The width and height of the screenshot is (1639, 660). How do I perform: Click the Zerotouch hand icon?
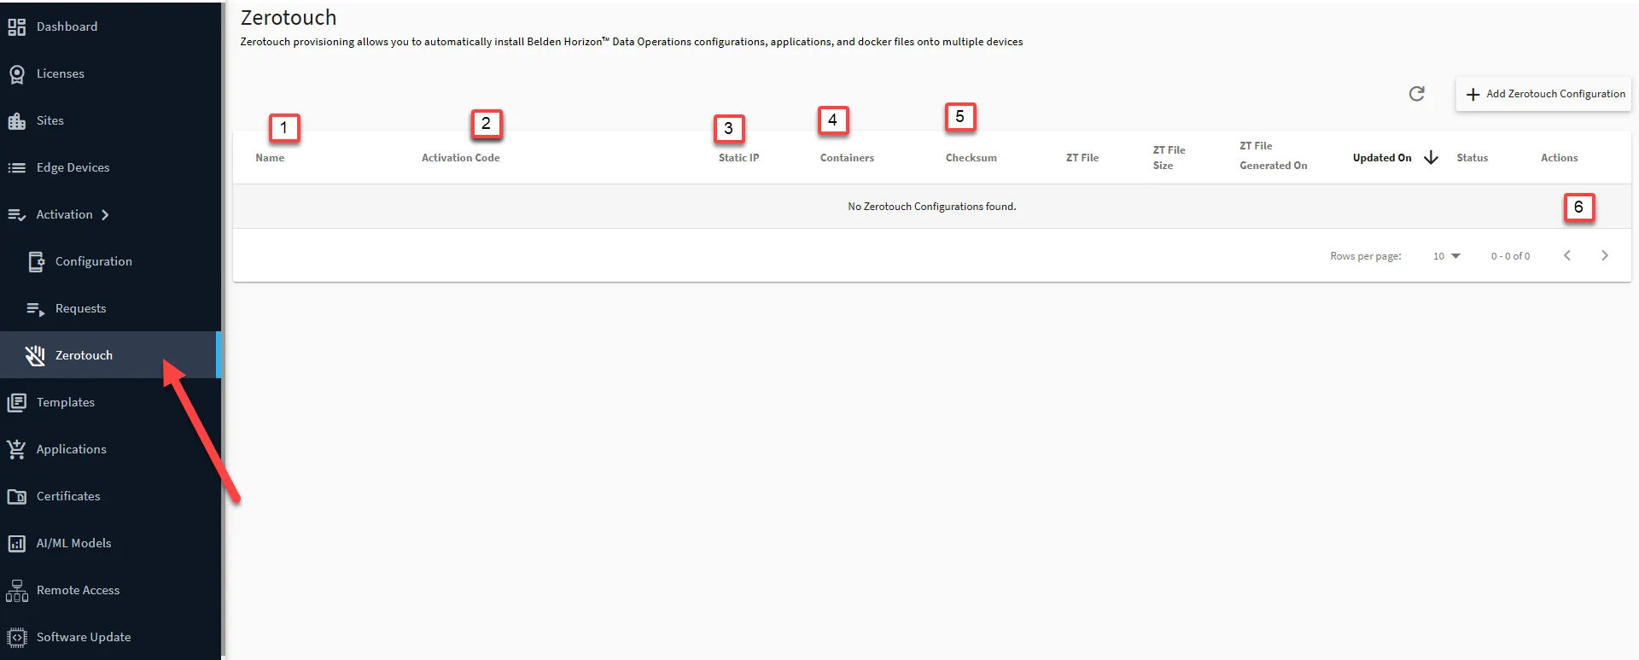[35, 356]
